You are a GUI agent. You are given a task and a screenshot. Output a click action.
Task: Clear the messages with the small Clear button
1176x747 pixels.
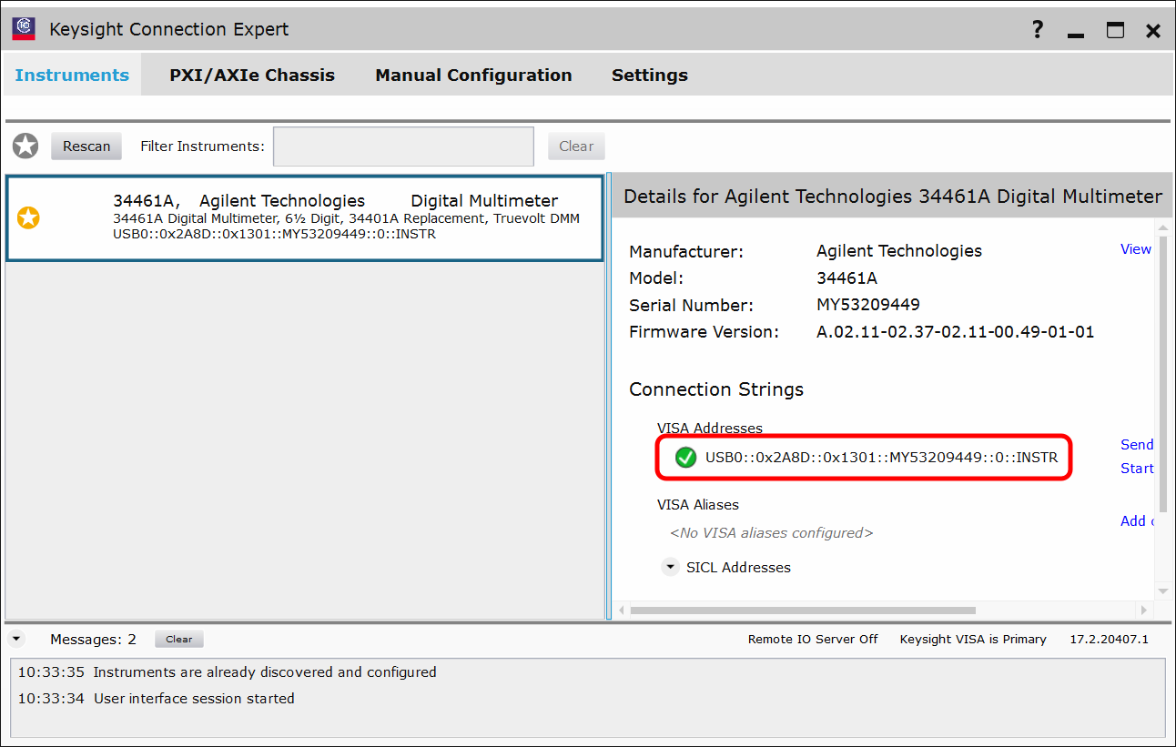(x=179, y=640)
